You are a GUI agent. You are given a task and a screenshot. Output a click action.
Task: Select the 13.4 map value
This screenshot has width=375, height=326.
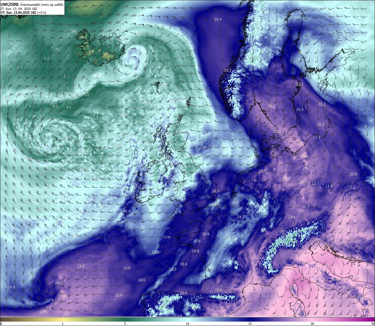click(x=329, y=186)
